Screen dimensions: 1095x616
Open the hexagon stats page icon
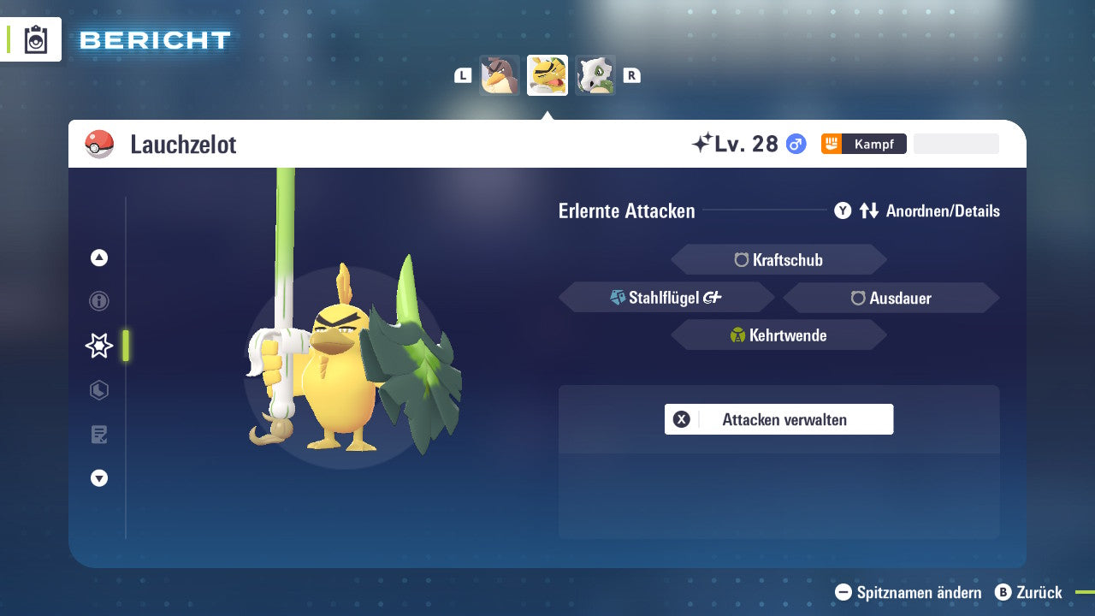(99, 390)
